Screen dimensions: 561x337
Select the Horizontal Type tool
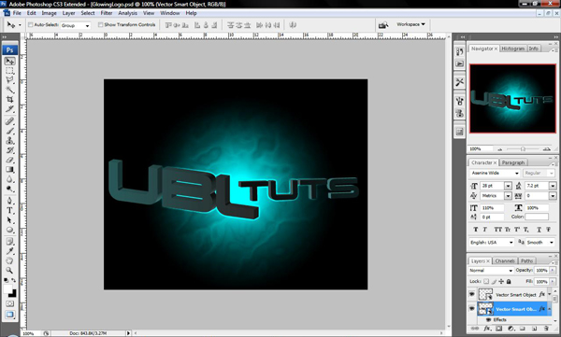tap(9, 210)
